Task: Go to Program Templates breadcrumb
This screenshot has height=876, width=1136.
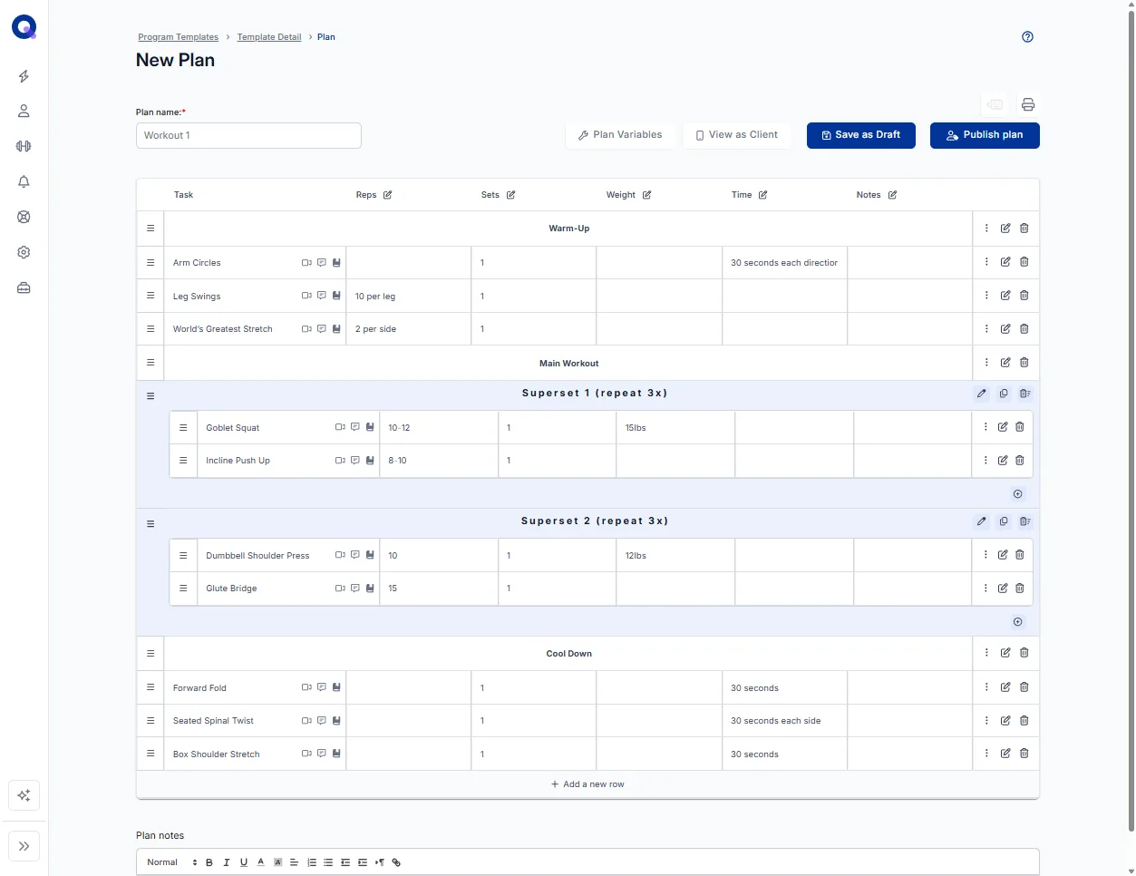Action: click(x=178, y=37)
